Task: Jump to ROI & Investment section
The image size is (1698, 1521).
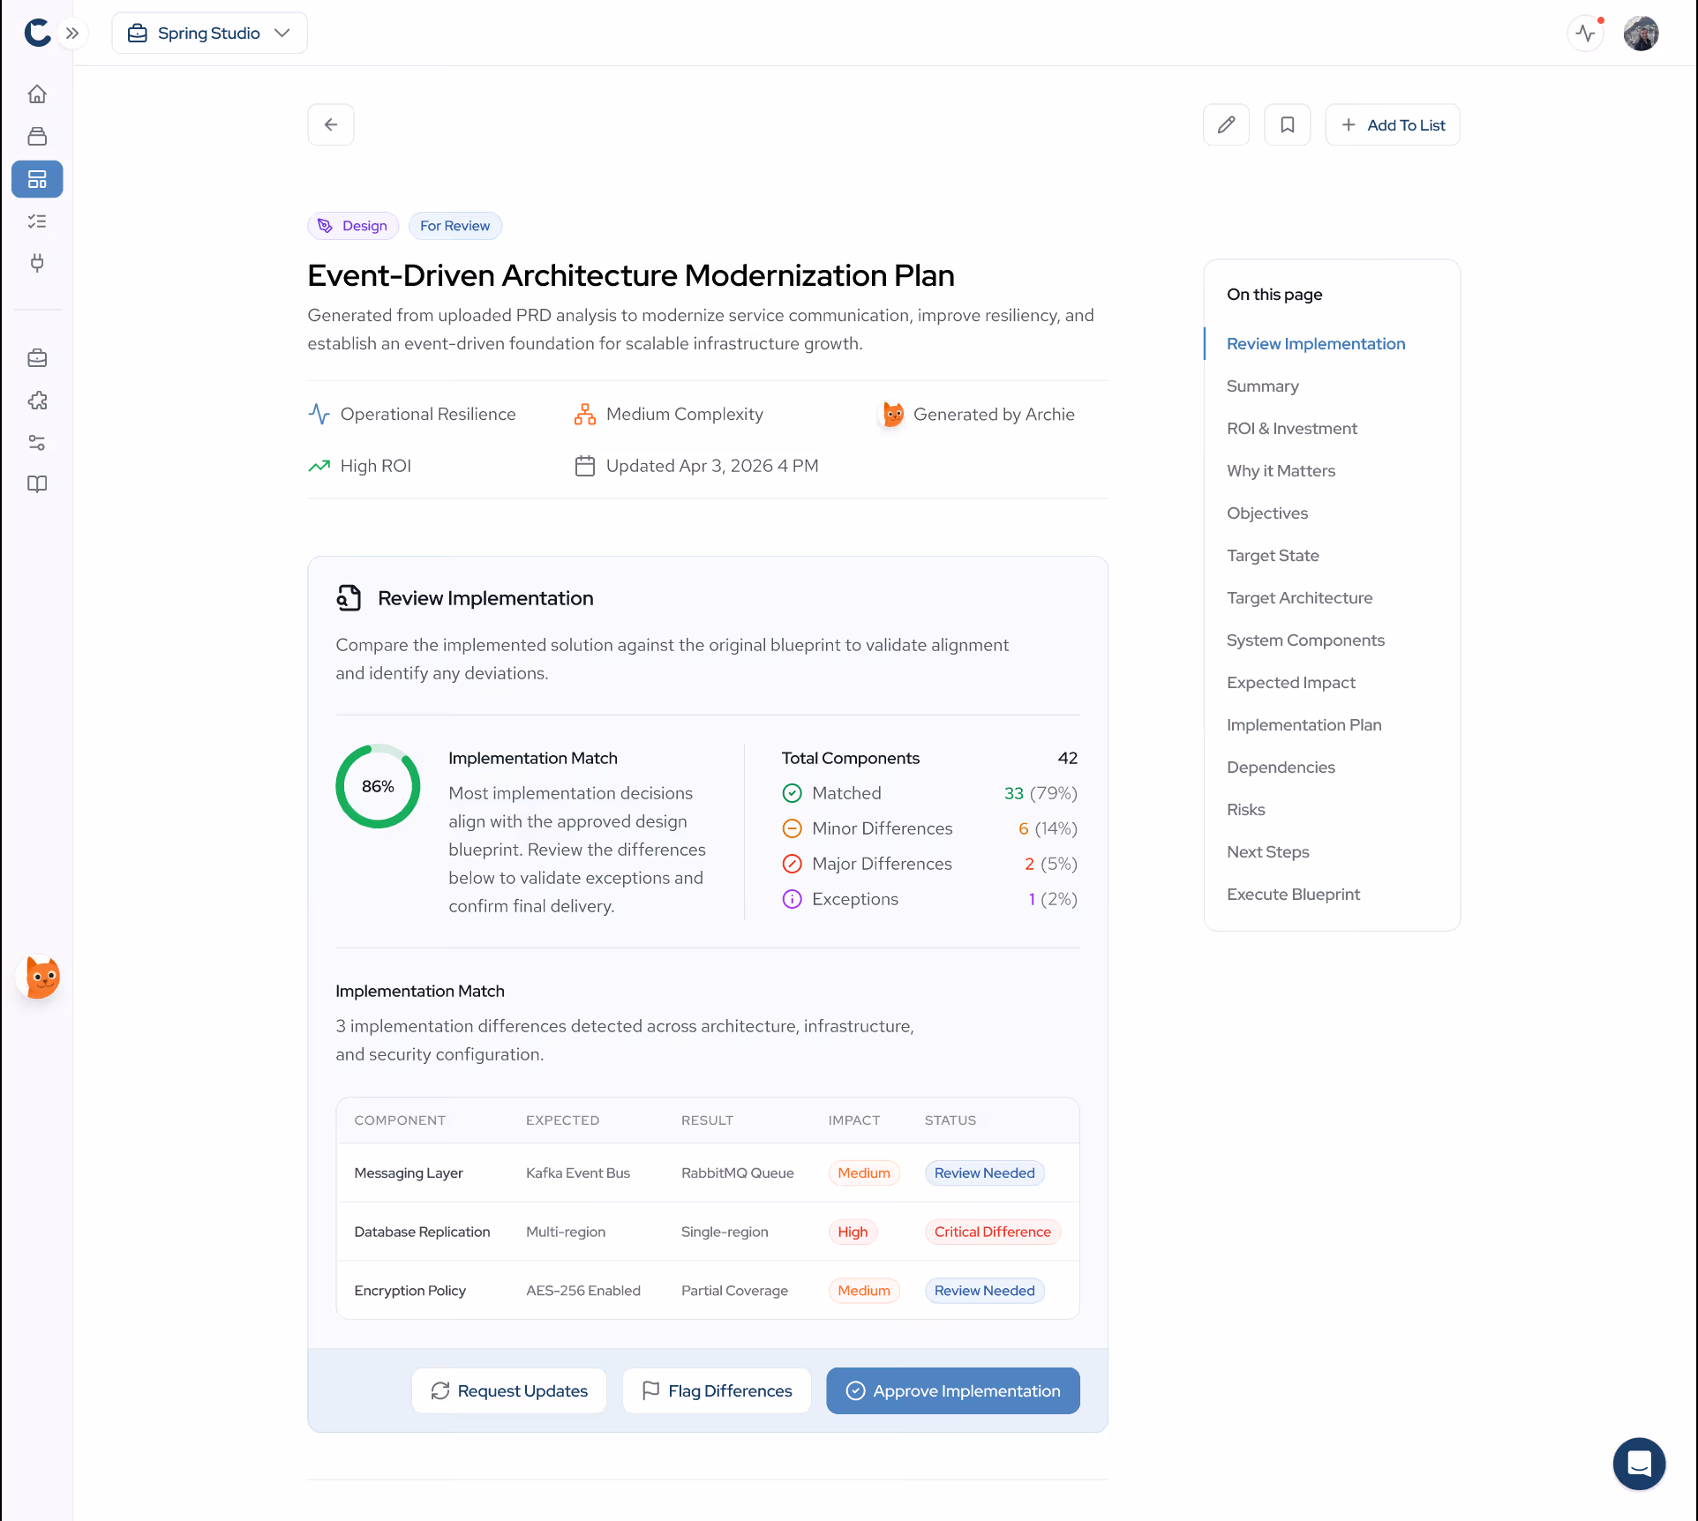Action: click(1291, 428)
